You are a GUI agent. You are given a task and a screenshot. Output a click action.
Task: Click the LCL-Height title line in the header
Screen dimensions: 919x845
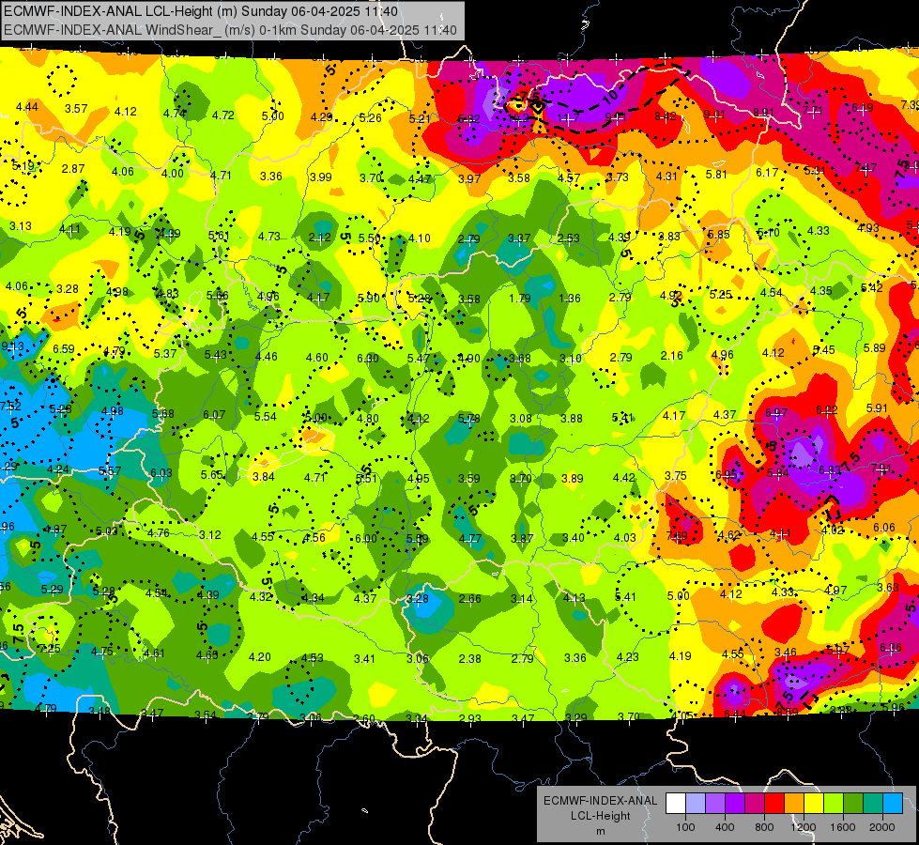[201, 11]
